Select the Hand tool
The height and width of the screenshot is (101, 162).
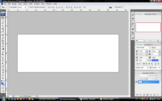pyautogui.click(x=3, y=75)
